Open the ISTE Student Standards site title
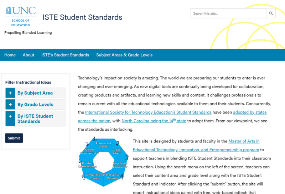This screenshot has height=194, width=285. tap(82, 17)
